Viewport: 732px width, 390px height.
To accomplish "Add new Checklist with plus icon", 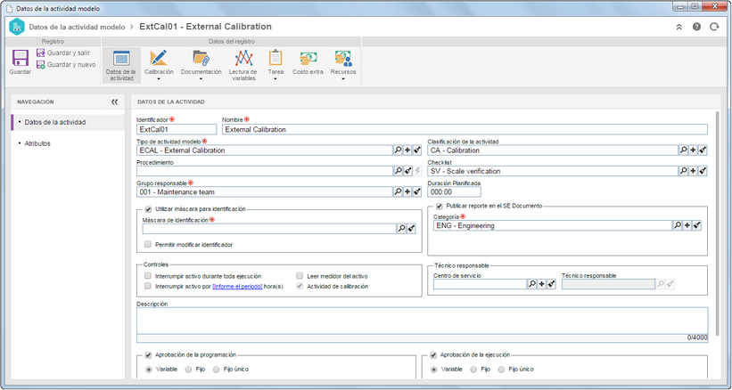I will coord(693,171).
